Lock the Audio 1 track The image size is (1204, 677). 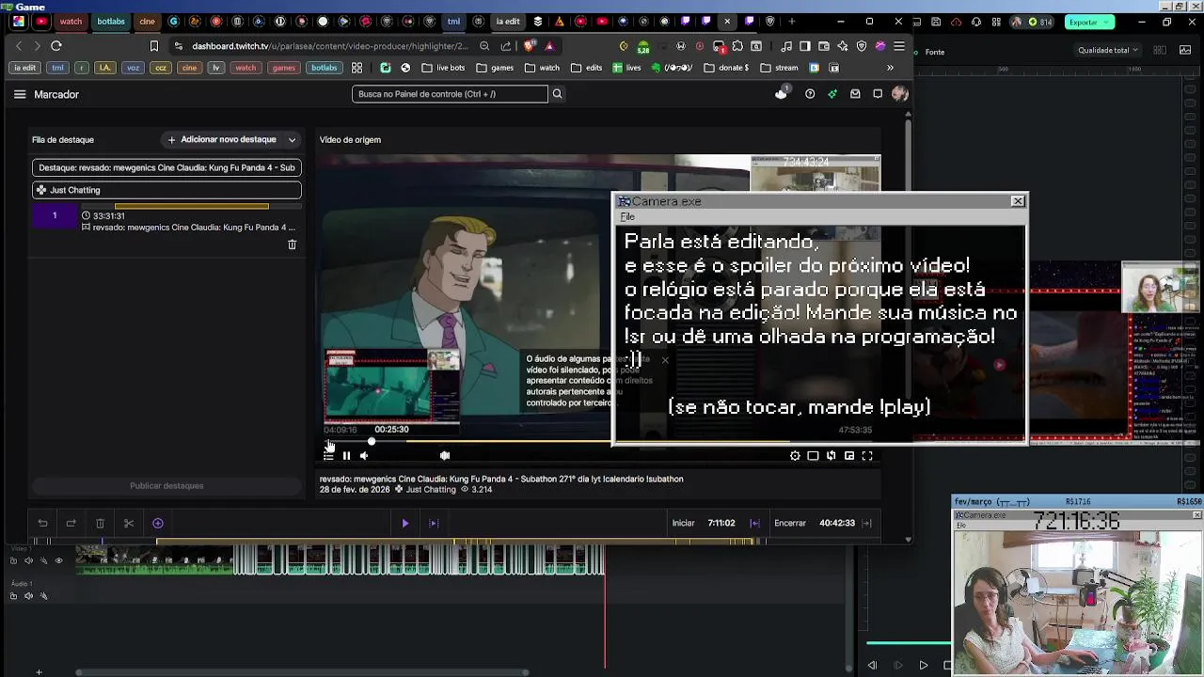coord(13,596)
